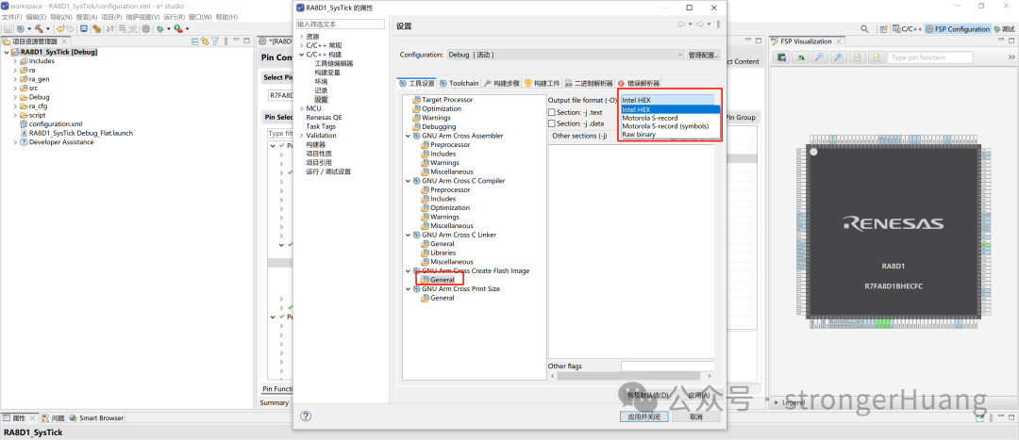Click the collapse all icon in project explorer
1019x440 pixels.
pos(193,41)
